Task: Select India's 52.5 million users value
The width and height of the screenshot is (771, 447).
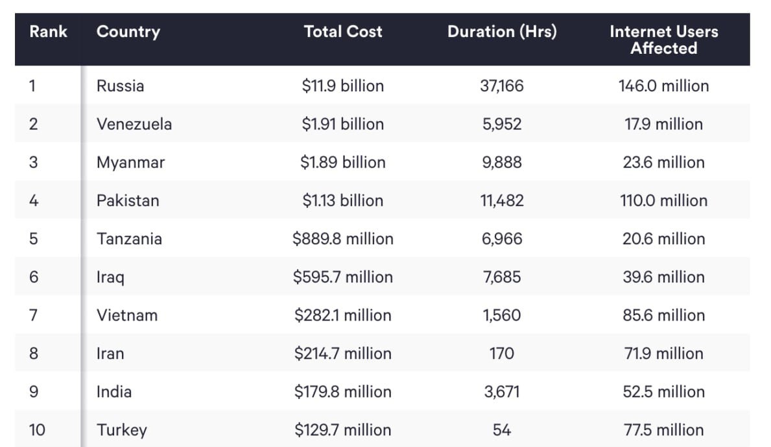Action: (663, 392)
